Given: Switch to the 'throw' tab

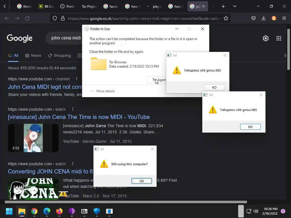Looking at the screenshot, I should point(24,7).
